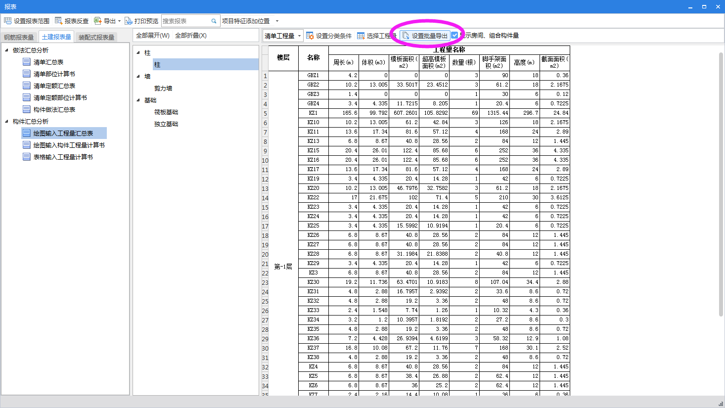This screenshot has width=725, height=408.
Task: Toggle 显示房间、组合构件量 checkbox
Action: (454, 35)
